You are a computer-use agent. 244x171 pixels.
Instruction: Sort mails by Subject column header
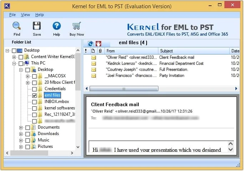tap(194, 51)
